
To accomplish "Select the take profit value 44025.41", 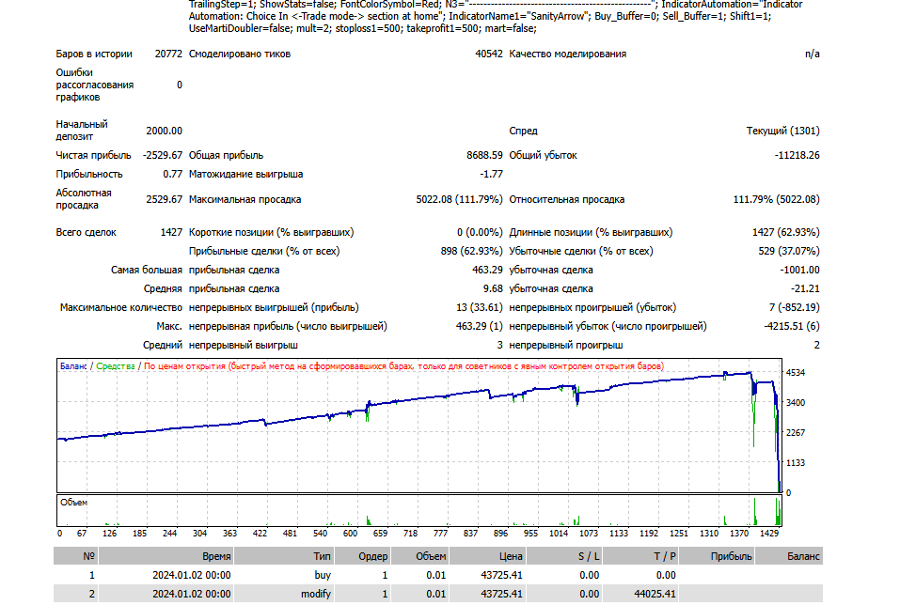I will click(x=655, y=594).
